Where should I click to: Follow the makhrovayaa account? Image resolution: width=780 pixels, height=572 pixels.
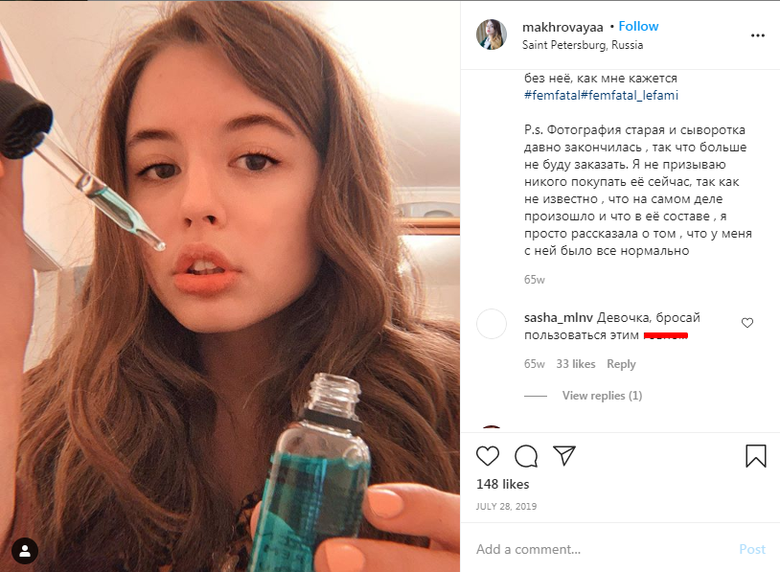(639, 26)
